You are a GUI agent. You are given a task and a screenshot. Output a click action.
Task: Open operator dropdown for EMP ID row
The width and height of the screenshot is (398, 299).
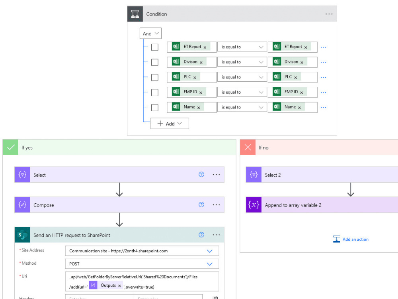coord(242,92)
